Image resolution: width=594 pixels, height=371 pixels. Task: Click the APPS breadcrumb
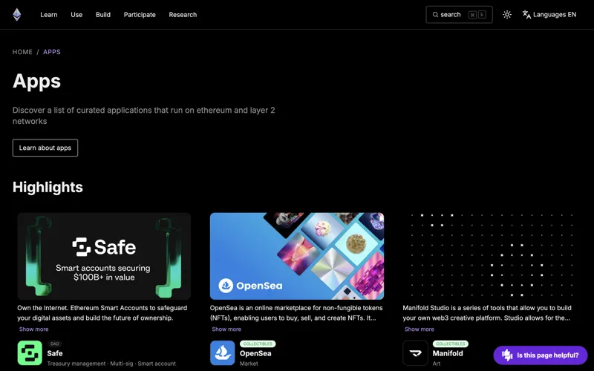[x=52, y=52]
